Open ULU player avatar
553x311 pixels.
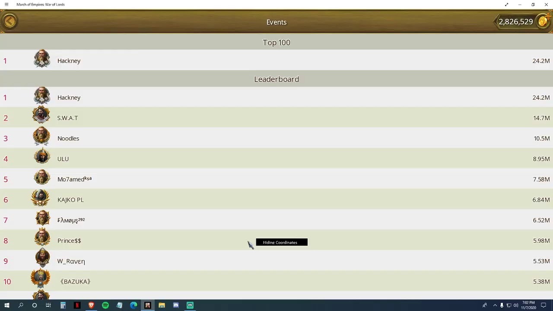tap(42, 156)
